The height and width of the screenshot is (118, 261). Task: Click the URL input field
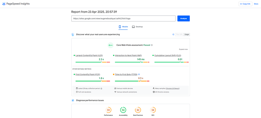click(123, 18)
